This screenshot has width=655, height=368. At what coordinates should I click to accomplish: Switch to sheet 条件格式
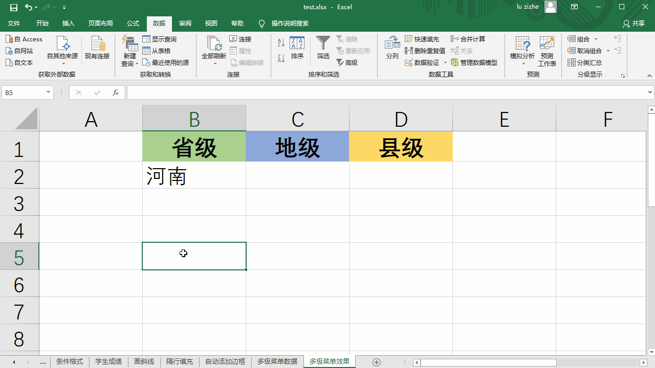coord(70,361)
